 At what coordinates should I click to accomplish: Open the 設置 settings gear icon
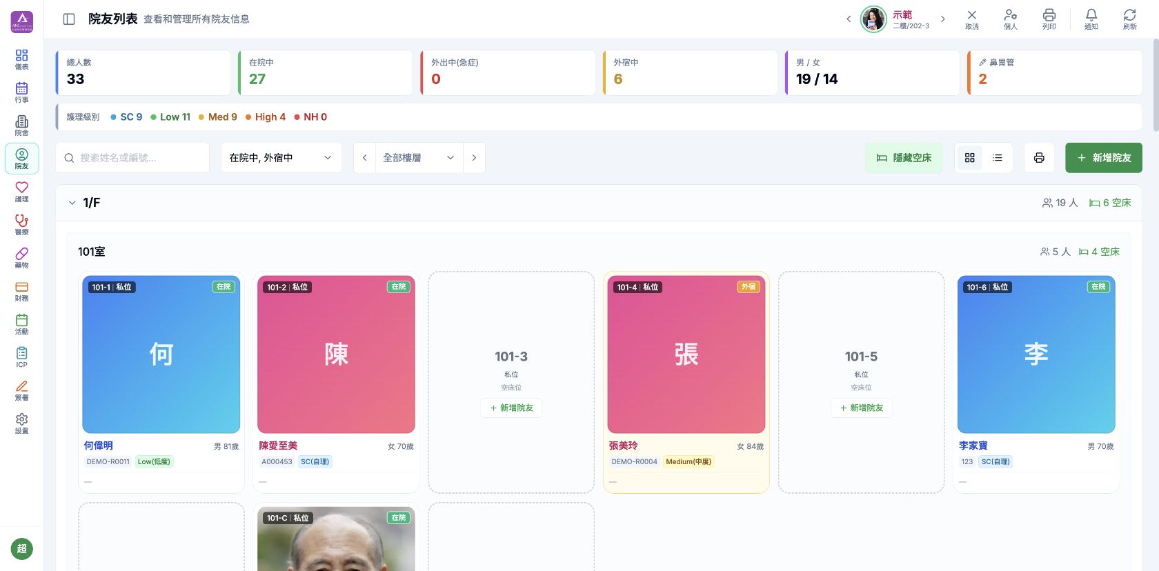(x=22, y=423)
